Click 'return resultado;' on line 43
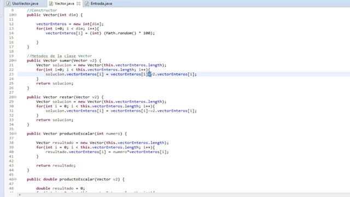350x197 pixels. (56, 165)
